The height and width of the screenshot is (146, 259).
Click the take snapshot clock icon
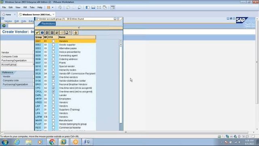pyautogui.click(x=68, y=7)
